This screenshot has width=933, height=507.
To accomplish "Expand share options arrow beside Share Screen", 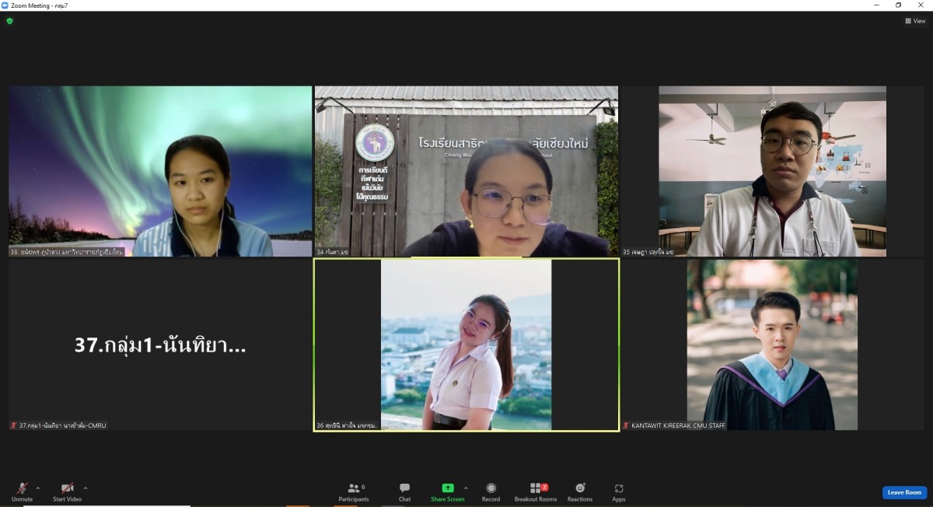I will click(466, 488).
